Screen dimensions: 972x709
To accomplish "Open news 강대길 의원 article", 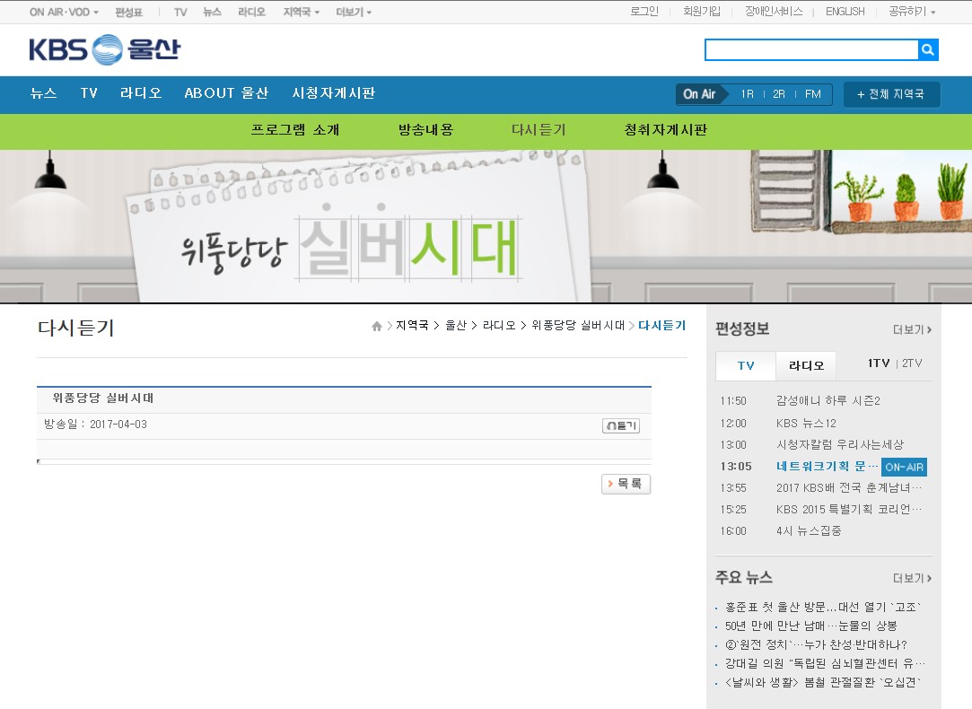I will tap(825, 664).
